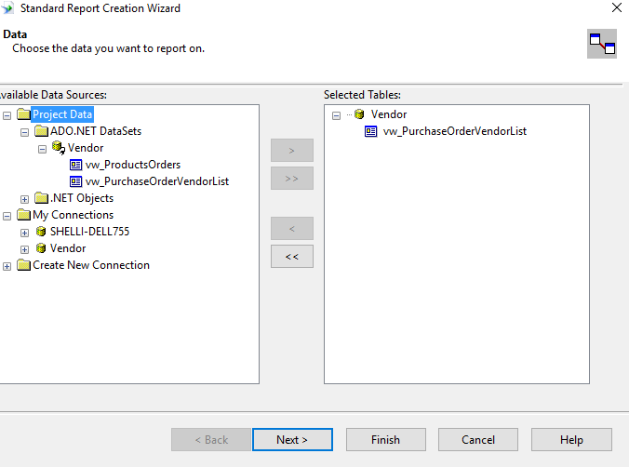Screen dimensions: 629x467
Task: Select SHELLI-DELL755 label
Action: pos(90,232)
